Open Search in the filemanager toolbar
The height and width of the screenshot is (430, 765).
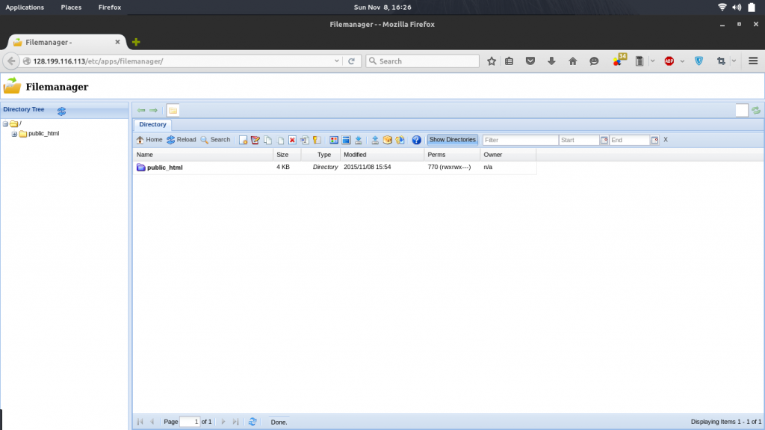(x=215, y=140)
